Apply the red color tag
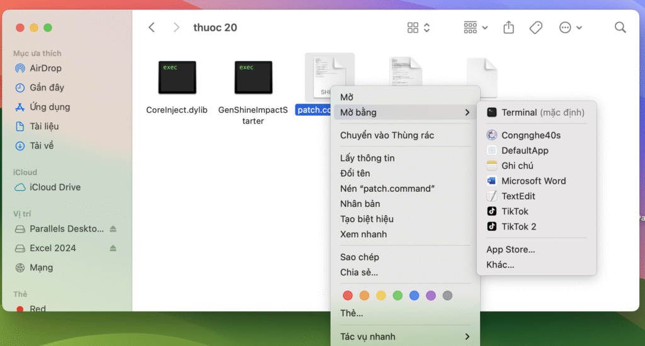Viewport: 645px width, 346px height. 348,296
